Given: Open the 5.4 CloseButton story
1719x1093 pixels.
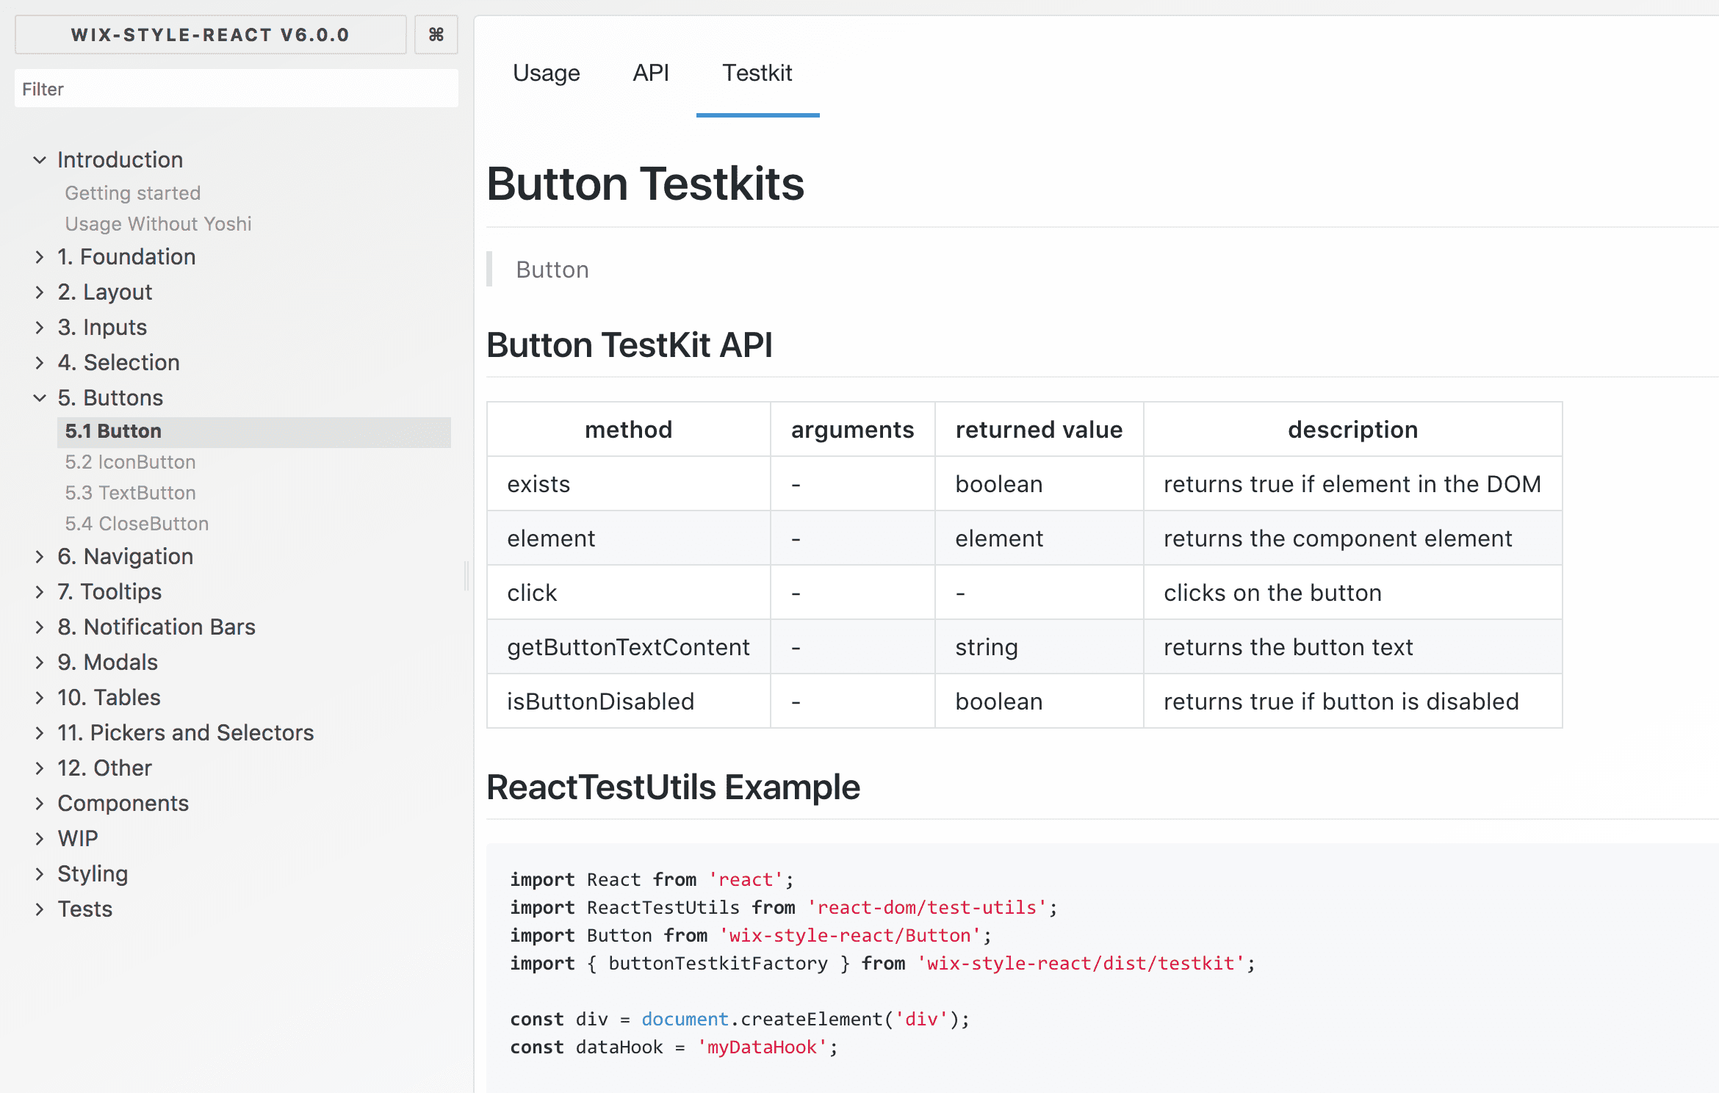Looking at the screenshot, I should pyautogui.click(x=137, y=524).
